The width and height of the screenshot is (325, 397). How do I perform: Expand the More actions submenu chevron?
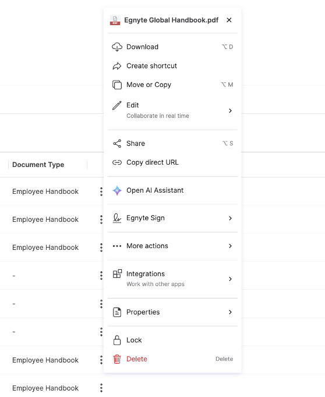(x=230, y=246)
